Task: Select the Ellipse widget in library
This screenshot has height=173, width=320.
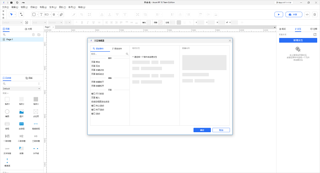Action: point(7,113)
